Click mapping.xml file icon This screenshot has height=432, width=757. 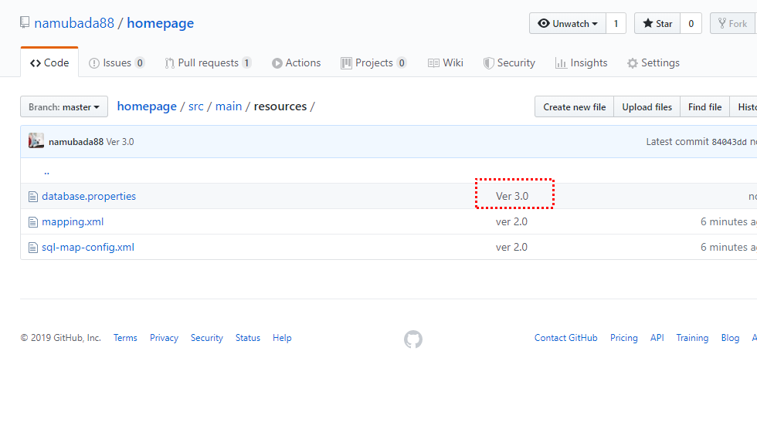(x=32, y=222)
